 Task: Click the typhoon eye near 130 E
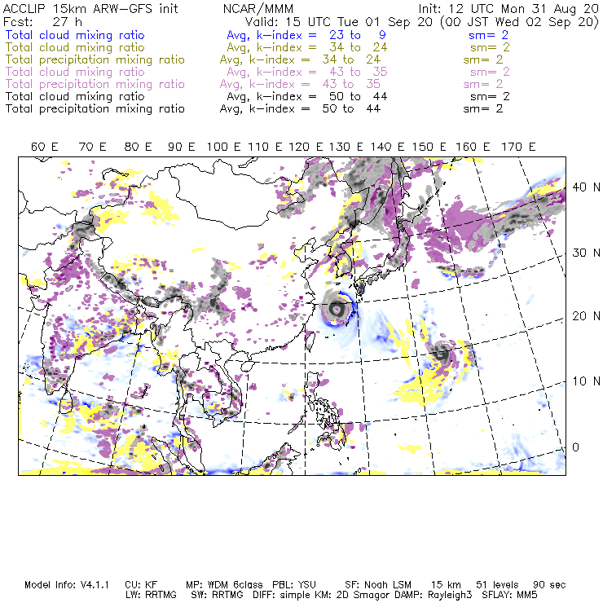coord(337,308)
